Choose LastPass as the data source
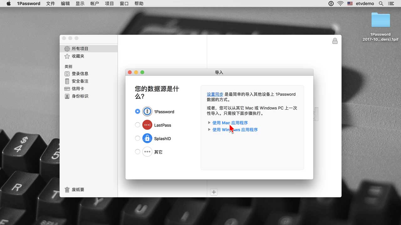Screen dimensions: 401x225 138,125
